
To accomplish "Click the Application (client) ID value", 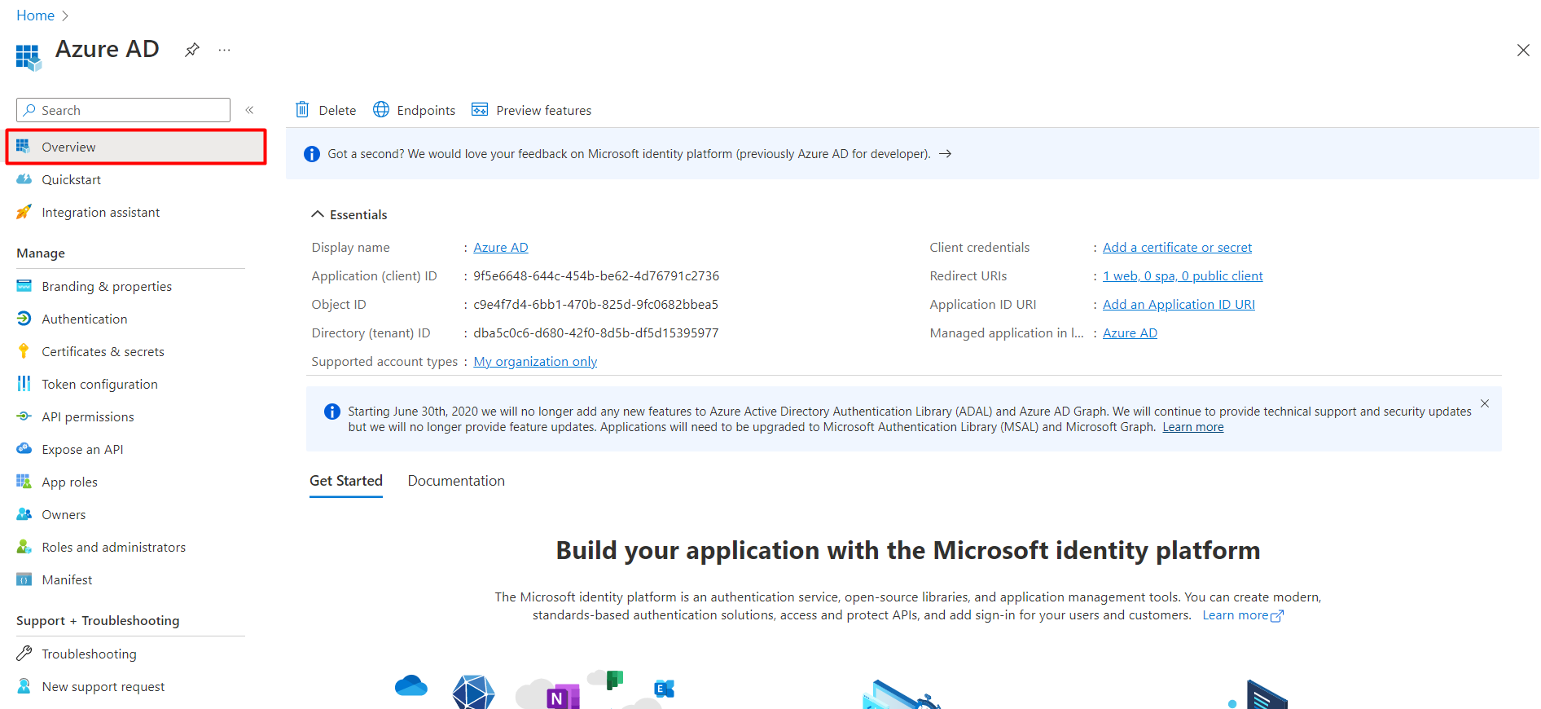I will [x=596, y=275].
